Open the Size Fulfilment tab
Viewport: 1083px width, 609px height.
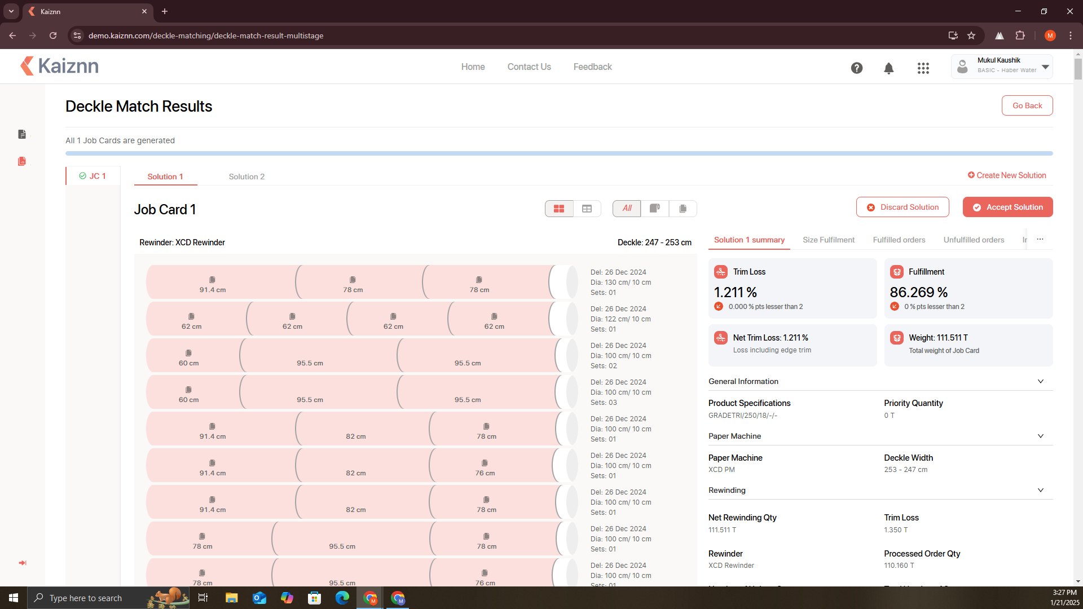tap(828, 240)
